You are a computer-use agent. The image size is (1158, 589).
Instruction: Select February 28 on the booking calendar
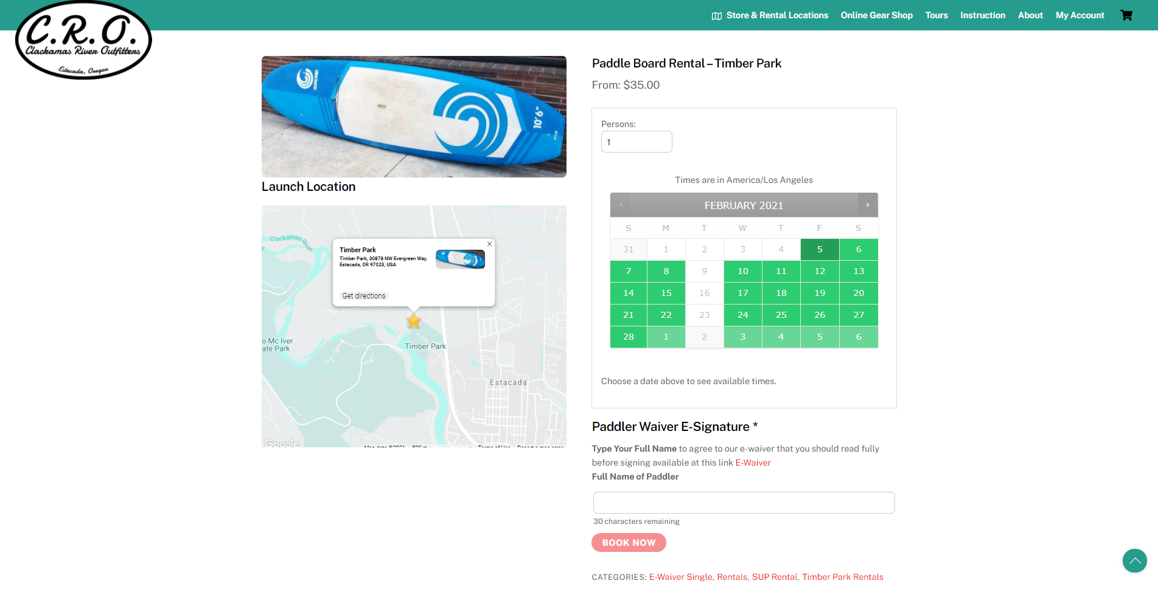click(628, 337)
